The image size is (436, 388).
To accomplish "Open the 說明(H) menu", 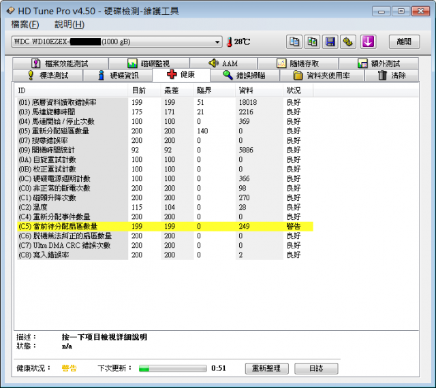I will pos(69,25).
